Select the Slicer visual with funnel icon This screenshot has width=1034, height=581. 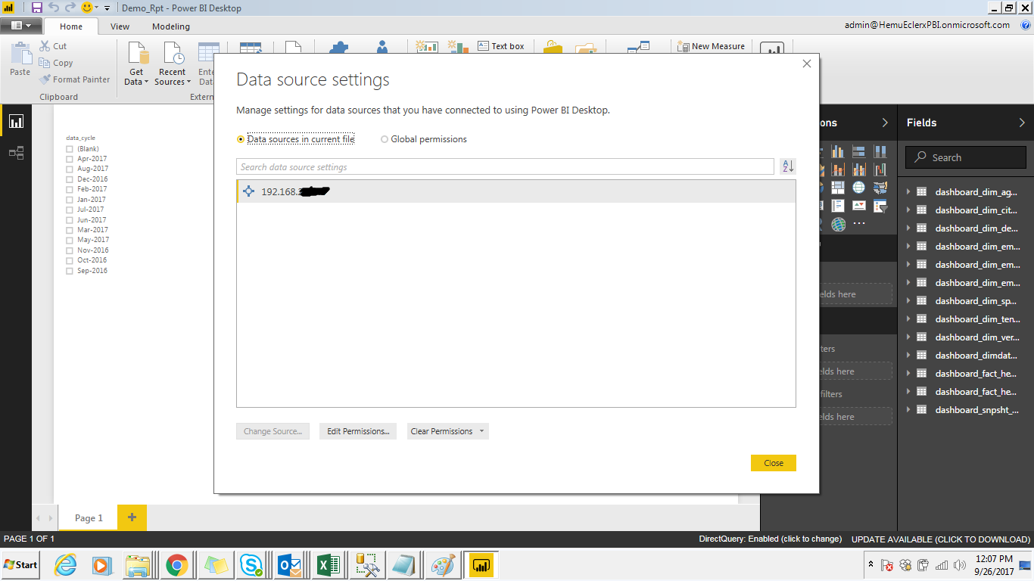[x=880, y=205]
